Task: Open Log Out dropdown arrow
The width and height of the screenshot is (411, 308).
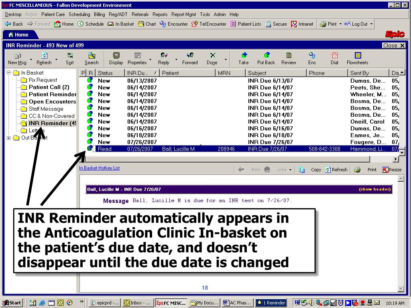Action: coord(371,24)
